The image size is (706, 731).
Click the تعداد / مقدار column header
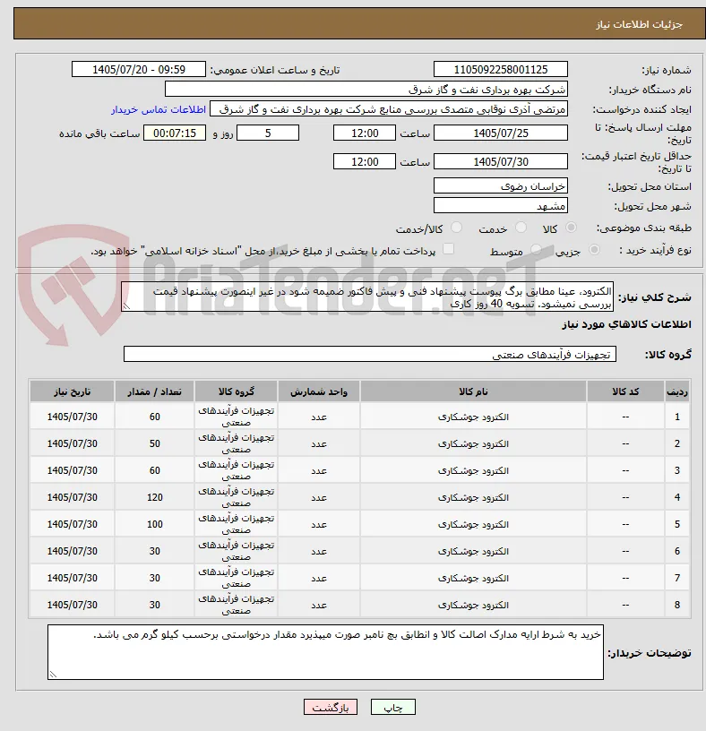tap(154, 391)
